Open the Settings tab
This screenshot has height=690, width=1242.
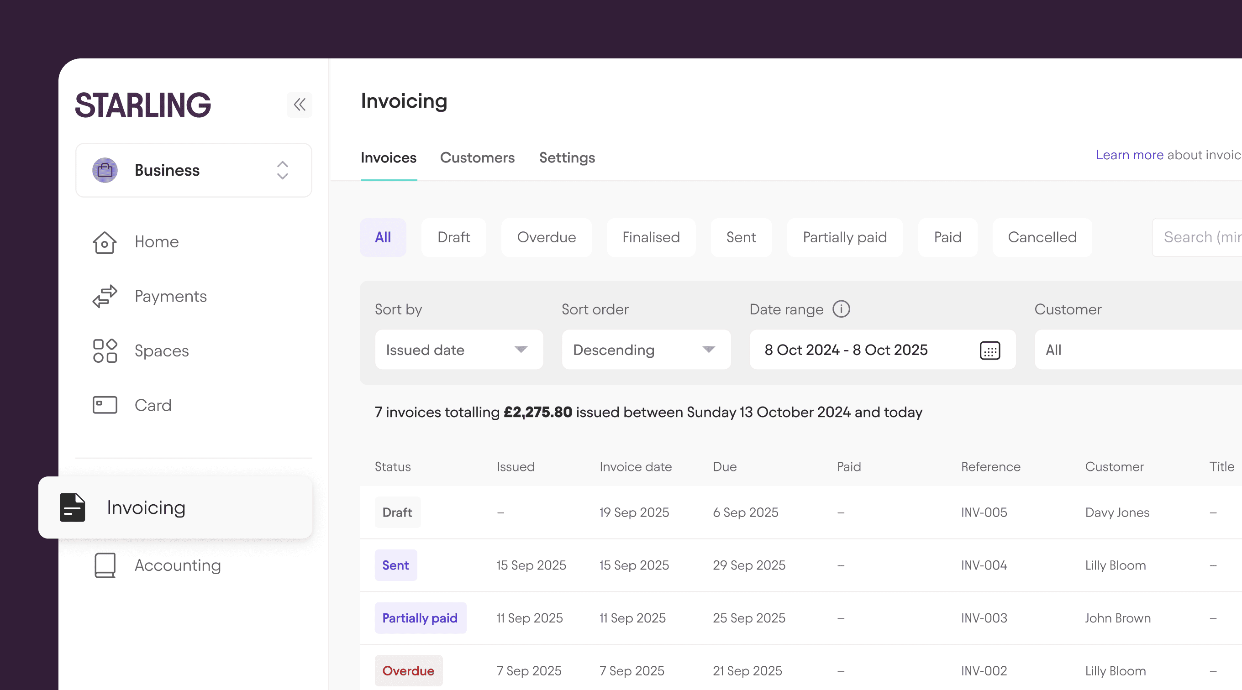(x=567, y=157)
